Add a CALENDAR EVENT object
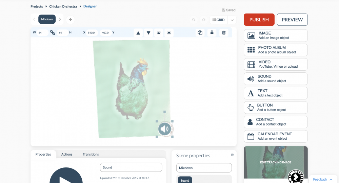The width and height of the screenshot is (339, 183). 276,136
